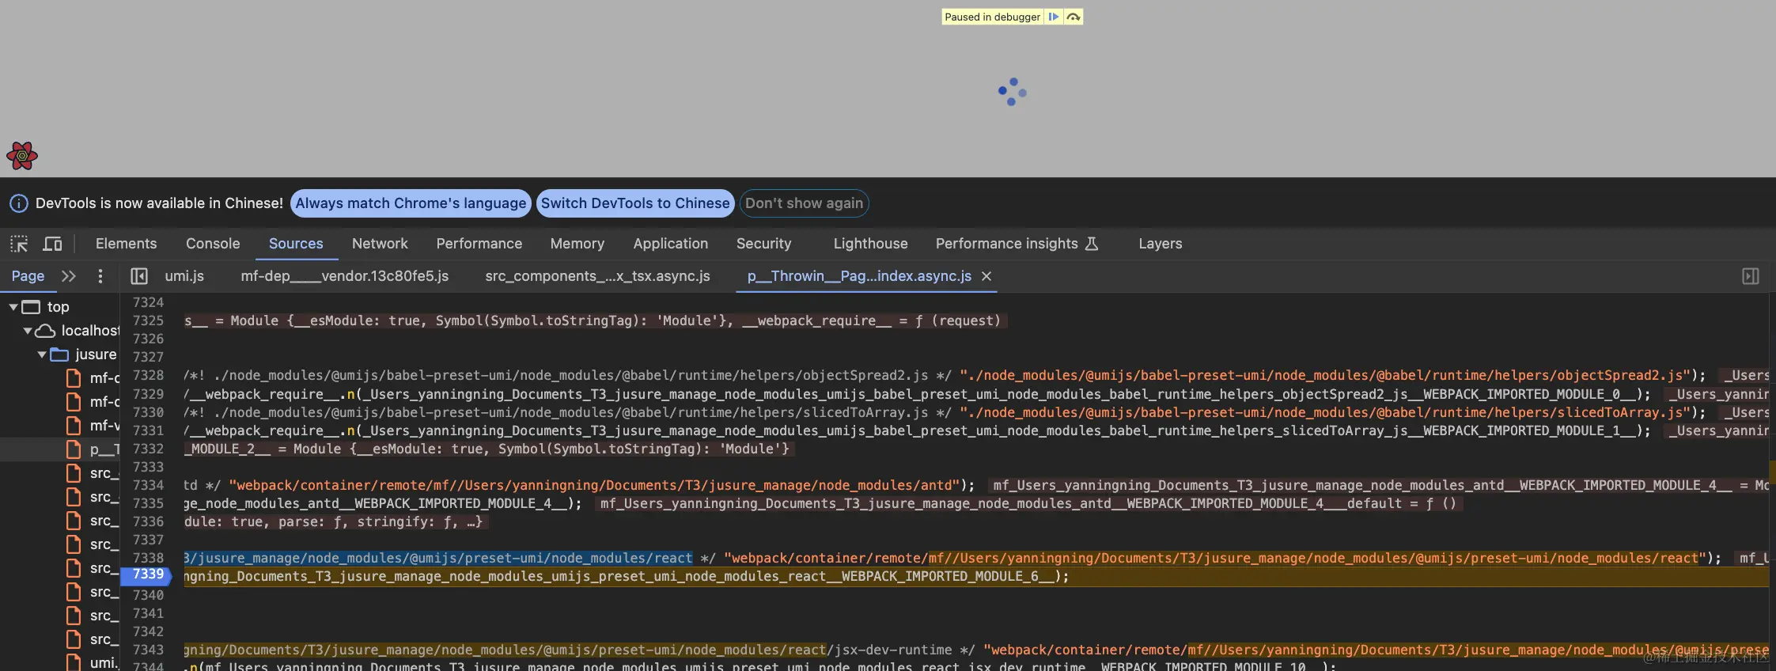Always match Chrome's language
This screenshot has height=671, width=1776.
411,203
